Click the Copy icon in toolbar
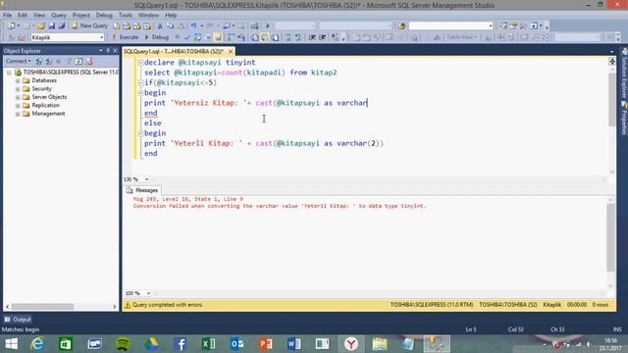The width and height of the screenshot is (628, 353). [x=170, y=26]
